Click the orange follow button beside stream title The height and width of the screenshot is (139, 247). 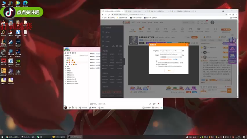pos(195,37)
